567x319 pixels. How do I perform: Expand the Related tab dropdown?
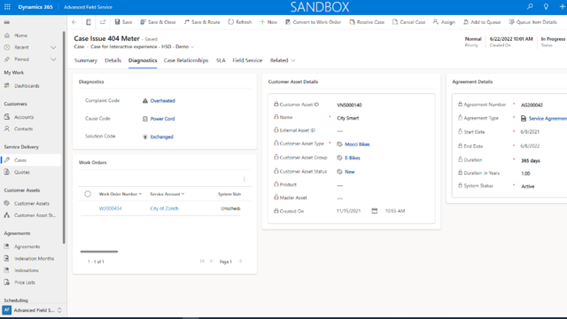pyautogui.click(x=283, y=60)
